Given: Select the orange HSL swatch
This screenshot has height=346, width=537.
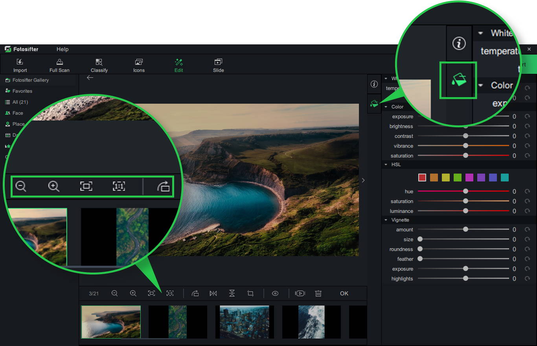Looking at the screenshot, I should click(x=434, y=178).
